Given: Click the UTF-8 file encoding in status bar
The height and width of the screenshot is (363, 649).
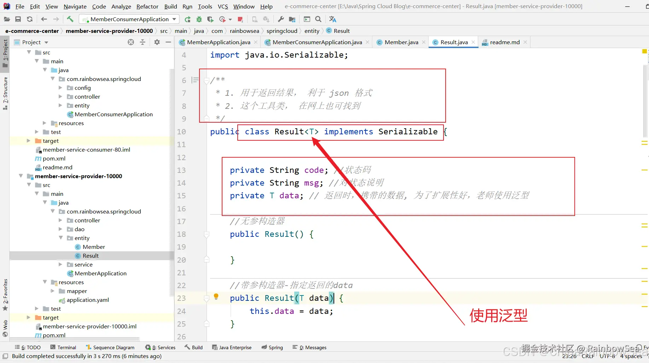Looking at the screenshot, I should 607,356.
